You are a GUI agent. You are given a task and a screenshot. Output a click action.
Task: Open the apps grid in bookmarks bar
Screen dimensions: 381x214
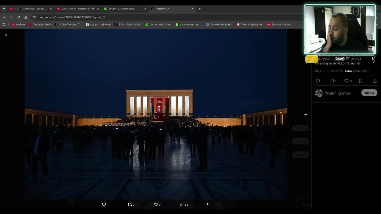(x=4, y=25)
